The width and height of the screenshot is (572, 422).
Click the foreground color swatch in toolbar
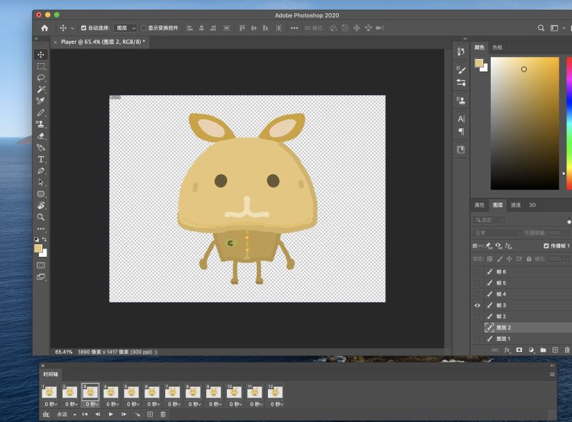(37, 248)
